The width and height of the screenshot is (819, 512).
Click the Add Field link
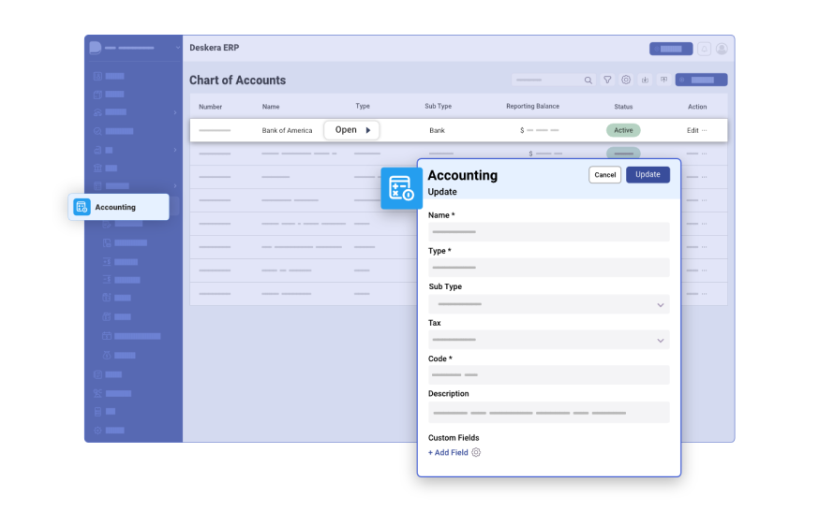(x=448, y=453)
